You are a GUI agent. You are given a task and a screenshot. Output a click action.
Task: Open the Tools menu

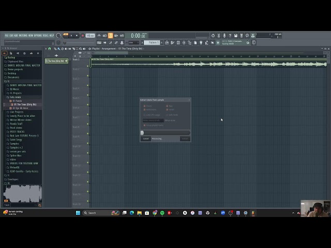(x=46, y=36)
